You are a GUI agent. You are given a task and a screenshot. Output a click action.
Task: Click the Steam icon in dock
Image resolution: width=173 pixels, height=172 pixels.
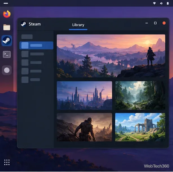pos(7,40)
